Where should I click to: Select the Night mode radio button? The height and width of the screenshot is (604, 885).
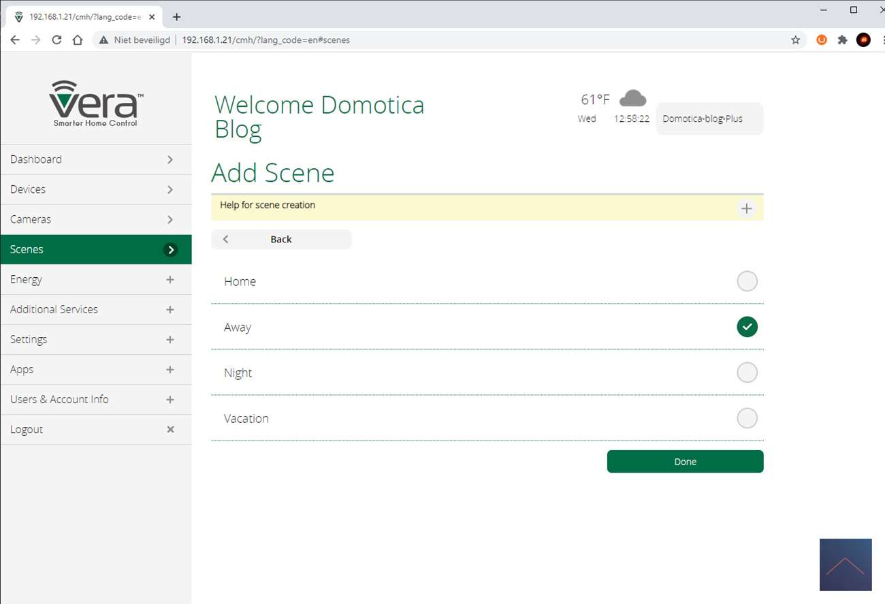[747, 372]
